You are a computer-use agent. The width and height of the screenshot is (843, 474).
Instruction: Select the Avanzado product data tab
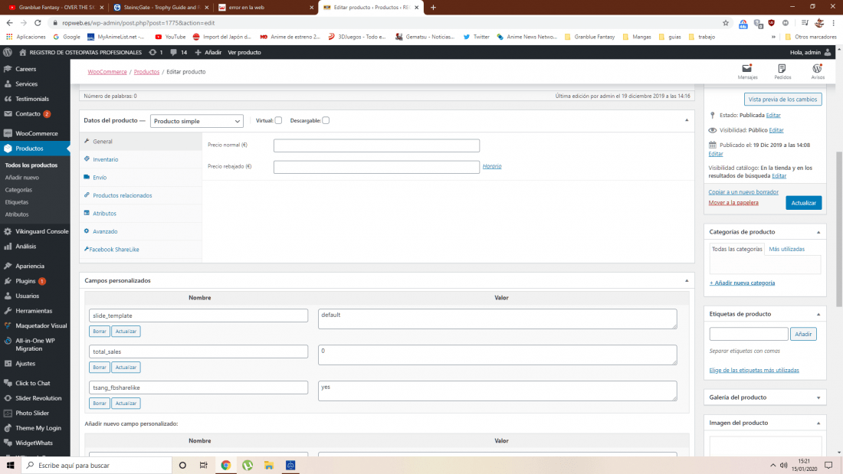click(141, 231)
